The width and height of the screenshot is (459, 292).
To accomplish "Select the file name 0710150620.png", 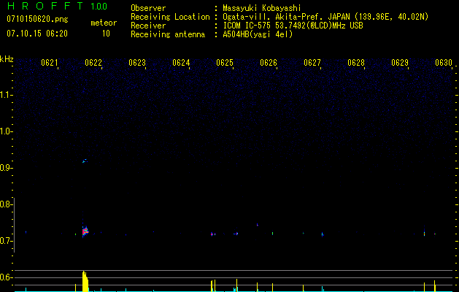I will click(37, 19).
